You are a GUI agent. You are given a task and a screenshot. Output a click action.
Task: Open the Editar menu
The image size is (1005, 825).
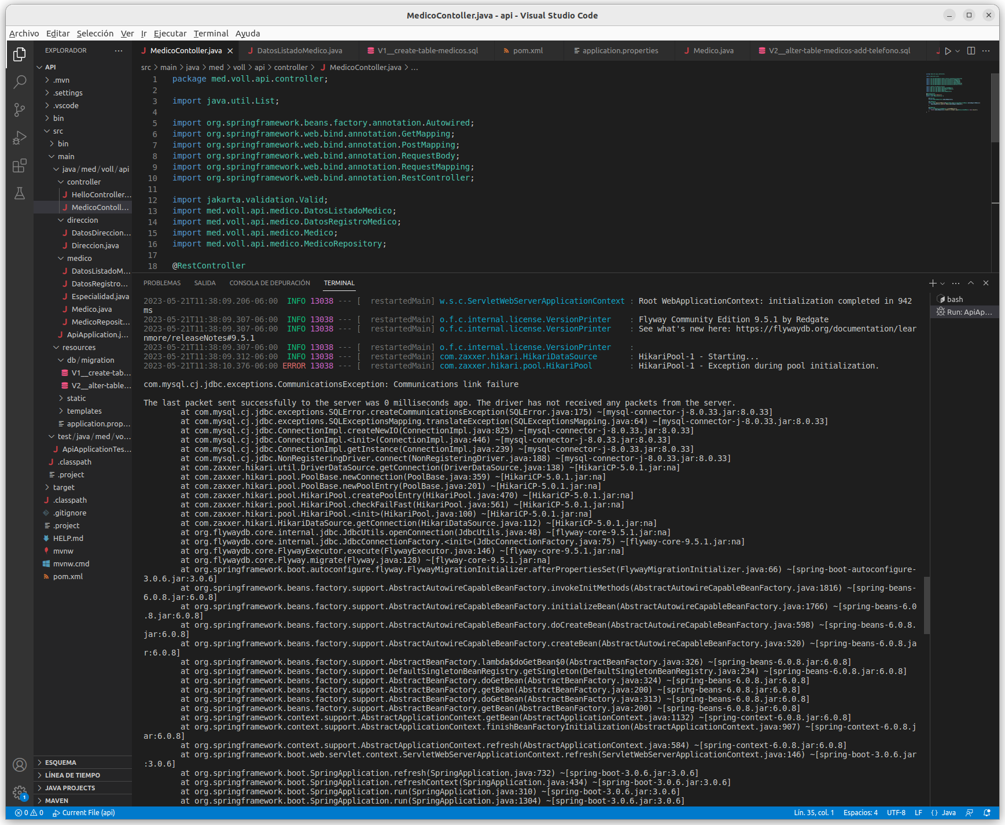point(58,34)
